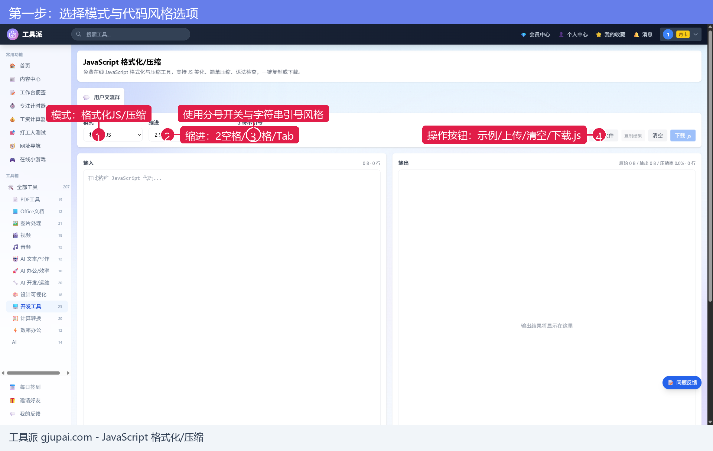
Task: Open the 模式 mode dropdown
Action: coord(113,135)
